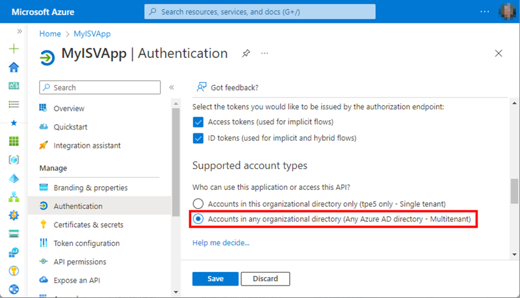Open the Help me decide link
Image resolution: width=520 pixels, height=298 pixels.
(220, 243)
